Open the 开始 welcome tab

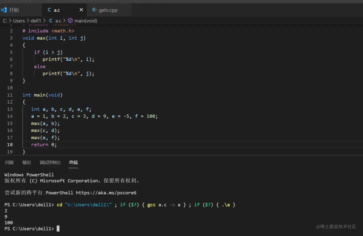pyautogui.click(x=14, y=10)
